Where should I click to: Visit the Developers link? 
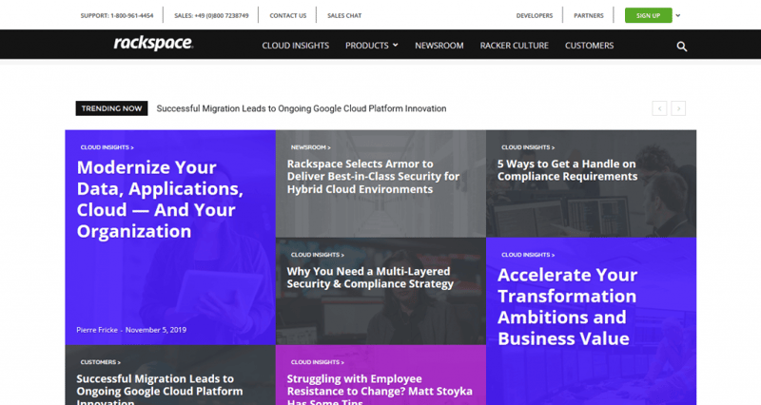535,15
